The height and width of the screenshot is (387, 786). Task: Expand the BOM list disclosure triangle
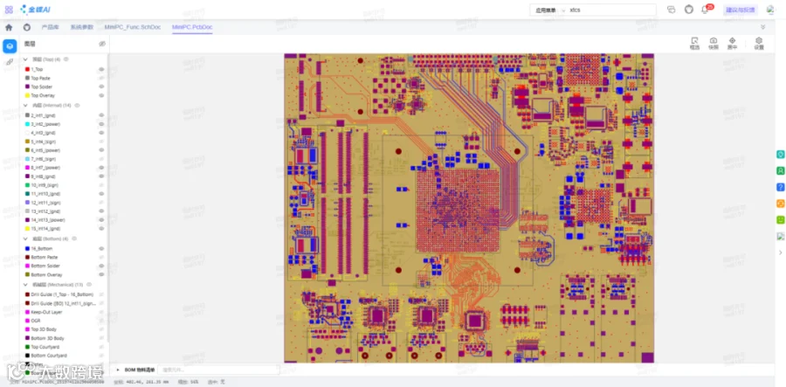(x=118, y=370)
